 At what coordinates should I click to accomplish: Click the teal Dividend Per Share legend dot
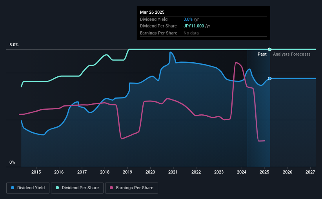coord(57,188)
